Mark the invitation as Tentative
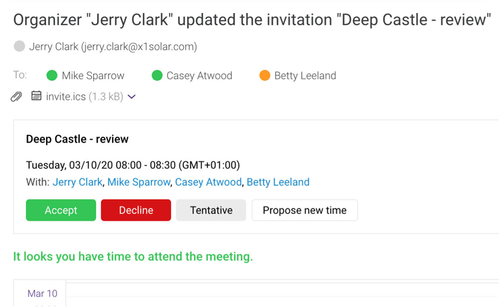Viewport: 500px width, 307px height. (x=211, y=210)
